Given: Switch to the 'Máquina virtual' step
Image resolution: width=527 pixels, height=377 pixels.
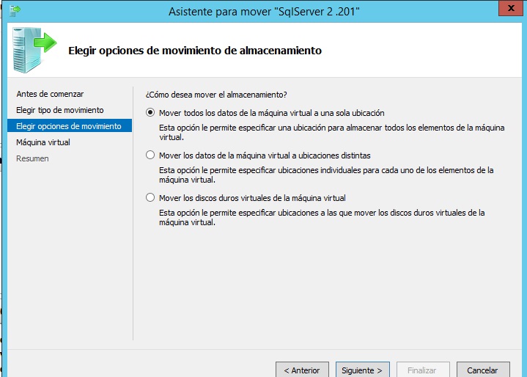Looking at the screenshot, I should 43,142.
